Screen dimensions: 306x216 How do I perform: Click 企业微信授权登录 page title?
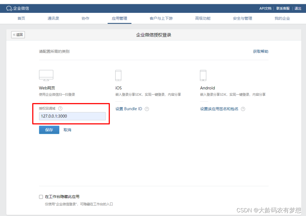pos(154,35)
